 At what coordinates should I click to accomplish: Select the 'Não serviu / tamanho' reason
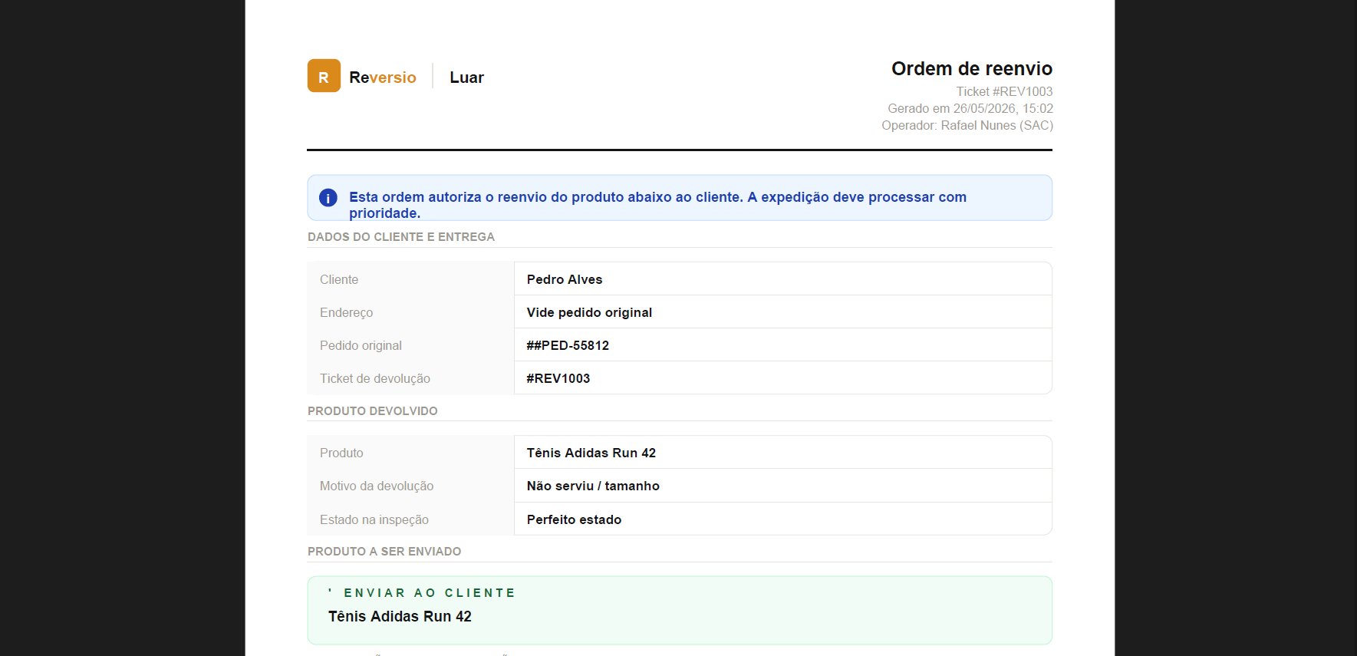coord(593,486)
